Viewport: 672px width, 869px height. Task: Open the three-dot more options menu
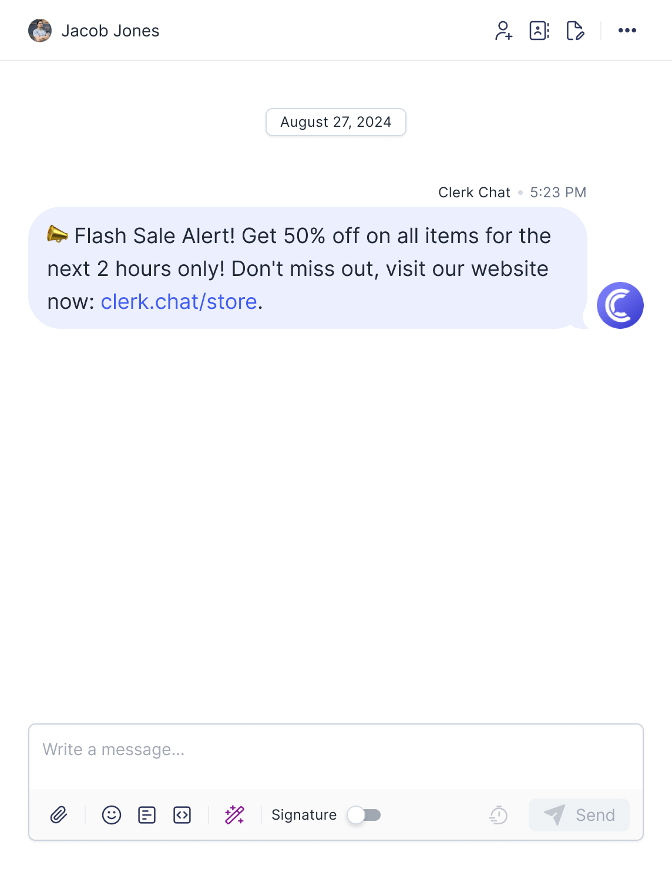tap(627, 31)
